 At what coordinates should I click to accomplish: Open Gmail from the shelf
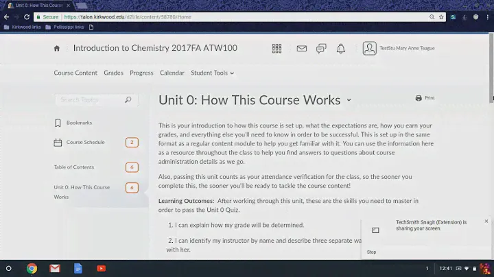tap(55, 268)
